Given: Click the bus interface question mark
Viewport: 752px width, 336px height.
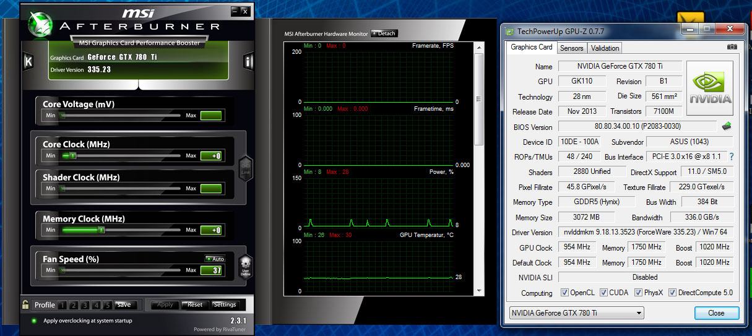Looking at the screenshot, I should click(731, 157).
